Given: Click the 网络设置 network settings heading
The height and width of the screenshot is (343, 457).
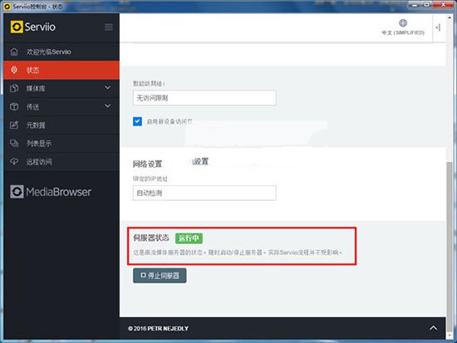Looking at the screenshot, I should click(x=147, y=164).
